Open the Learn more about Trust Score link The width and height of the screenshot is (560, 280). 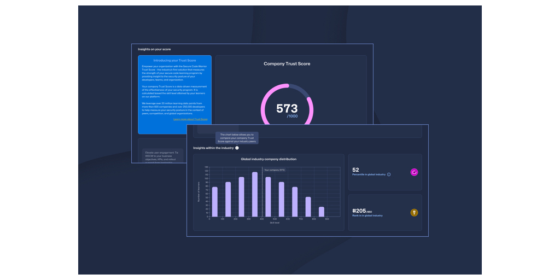190,119
